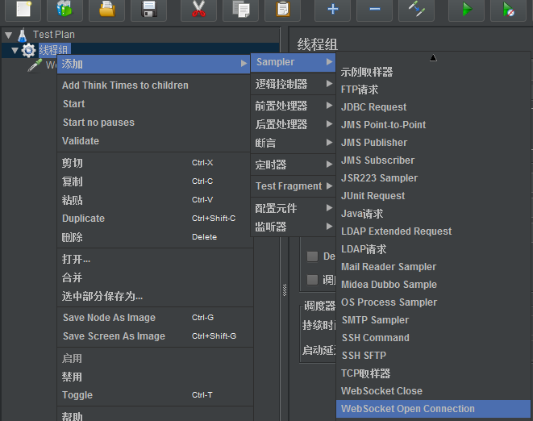Open the Sampler submenu
533x421 pixels.
click(x=293, y=62)
